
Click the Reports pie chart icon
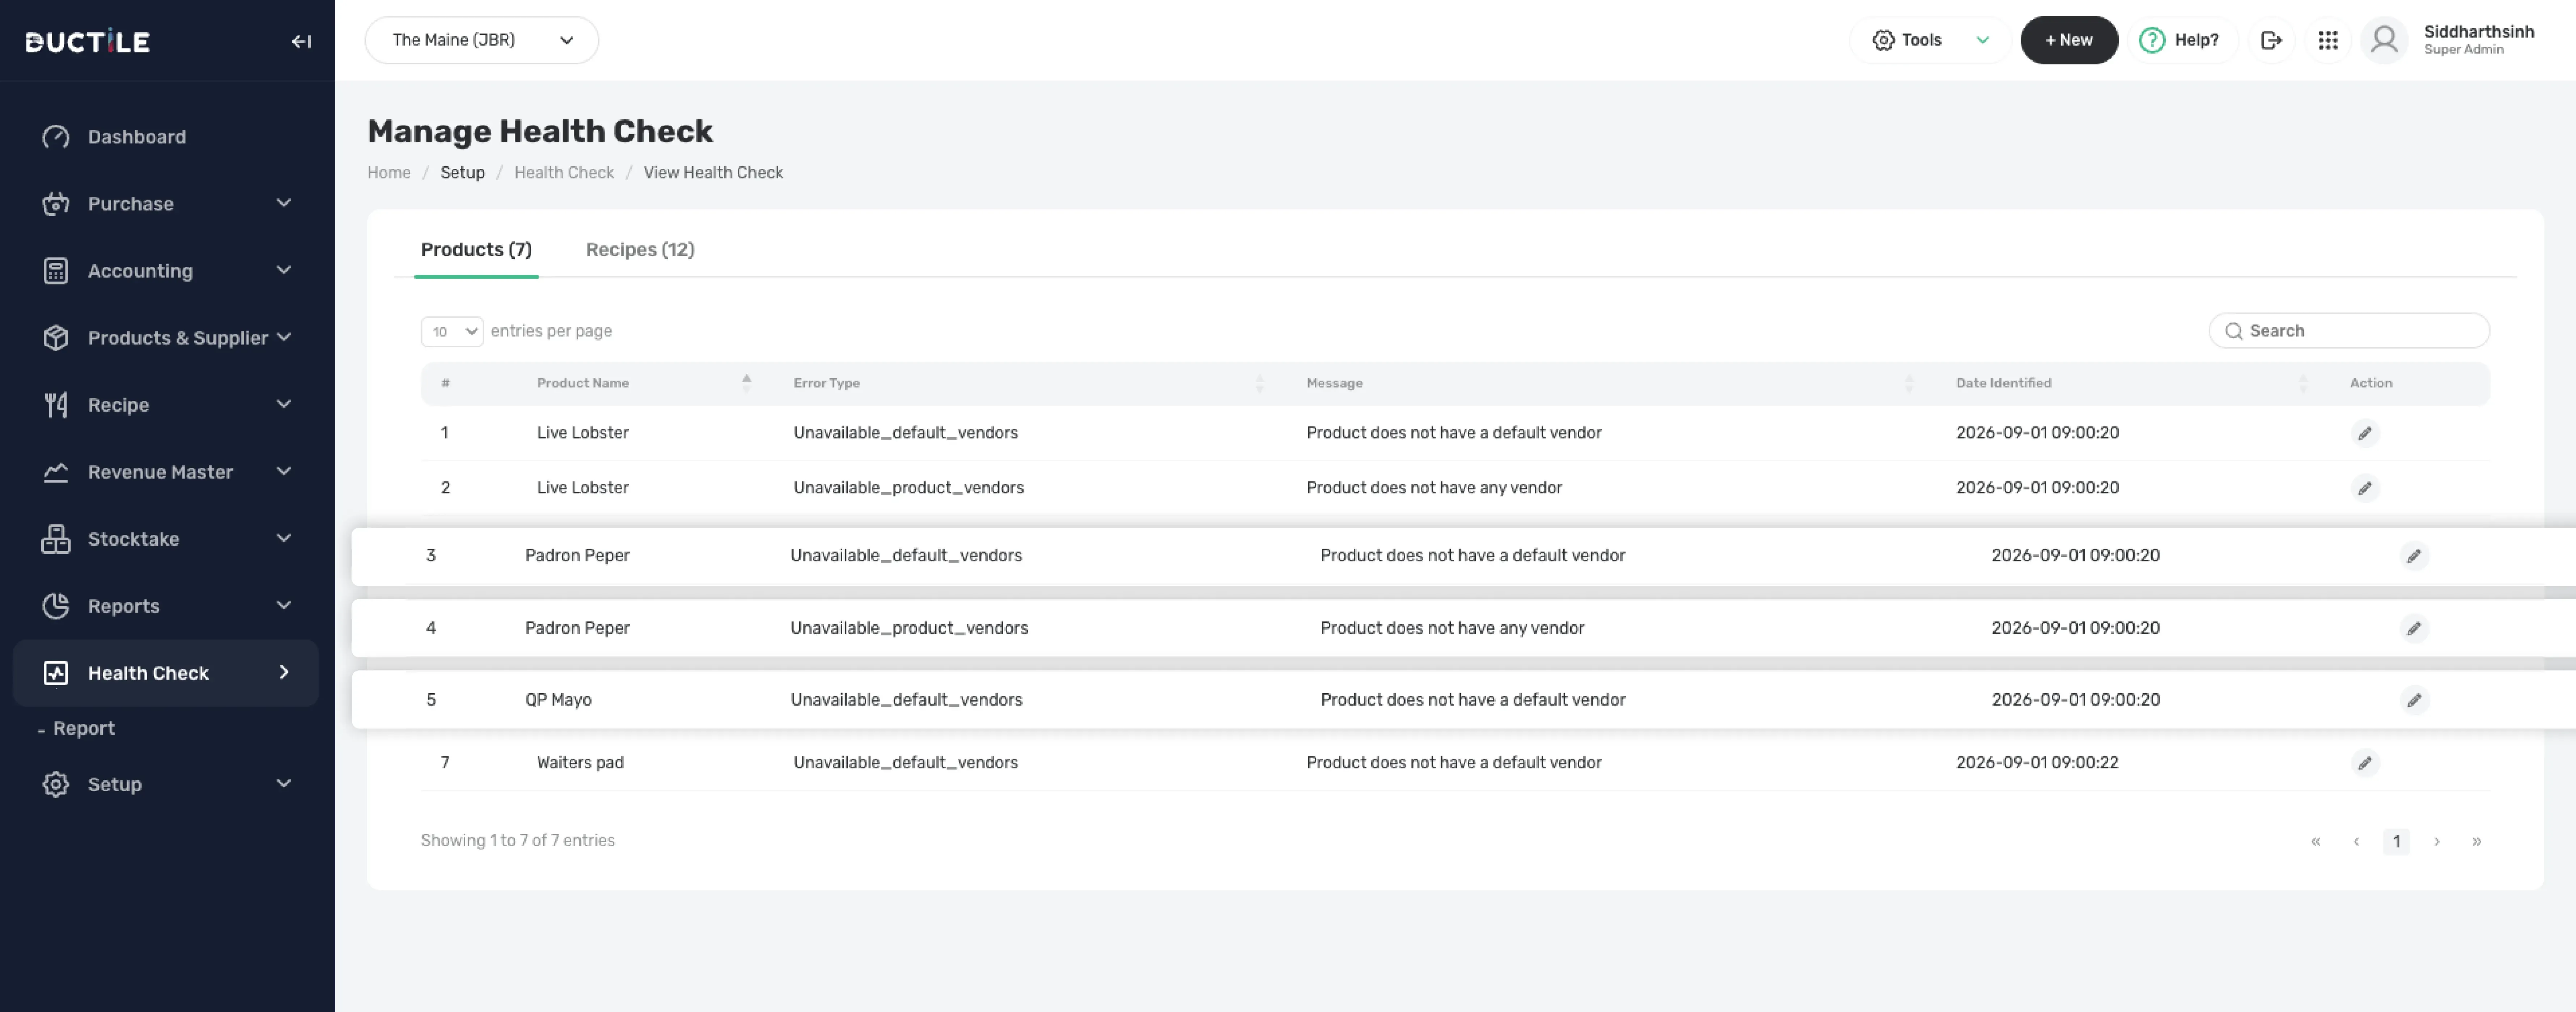point(56,605)
